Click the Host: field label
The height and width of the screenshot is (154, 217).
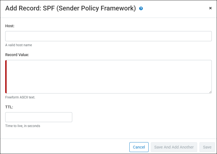pos(10,26)
